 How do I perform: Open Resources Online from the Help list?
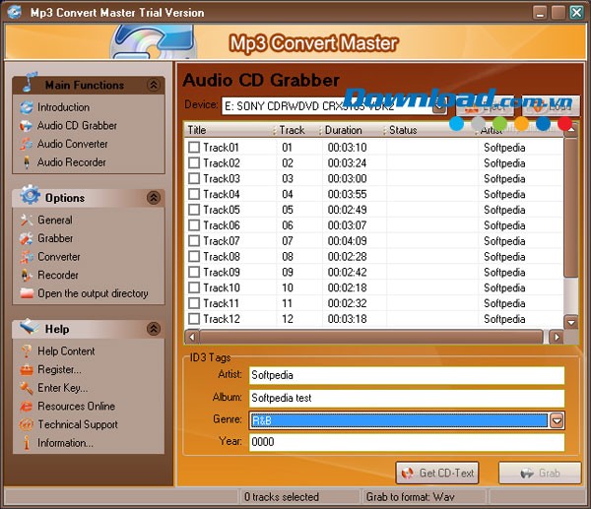click(76, 406)
